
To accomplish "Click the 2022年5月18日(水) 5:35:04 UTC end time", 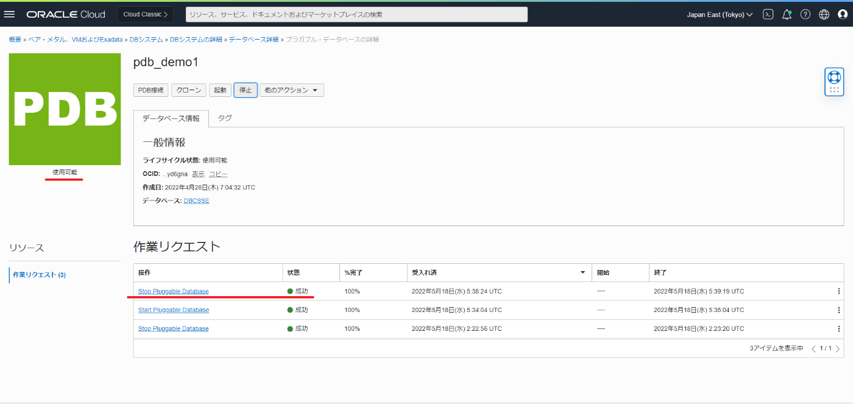I will click(699, 310).
